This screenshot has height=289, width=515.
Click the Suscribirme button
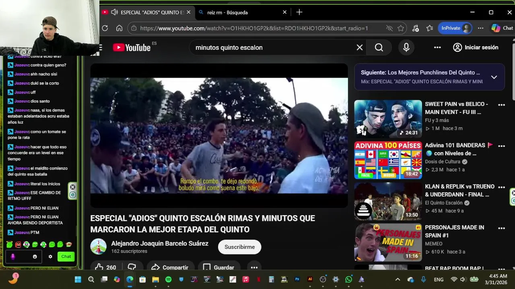pos(239,247)
